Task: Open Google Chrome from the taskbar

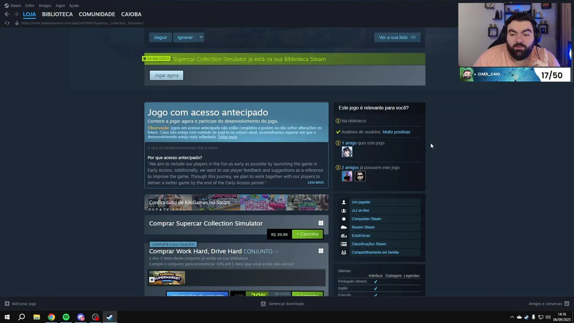Action: click(x=52, y=317)
